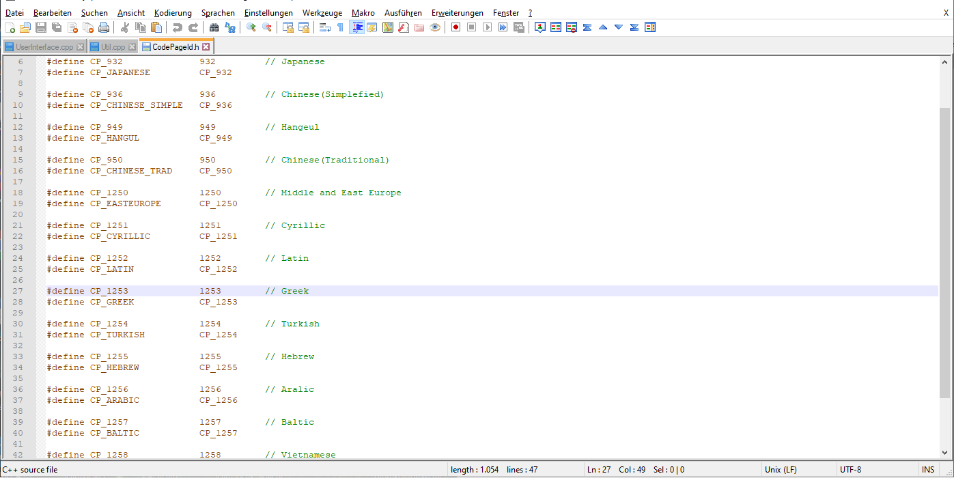
Task: Click the Open file folder icon
Action: tap(25, 27)
